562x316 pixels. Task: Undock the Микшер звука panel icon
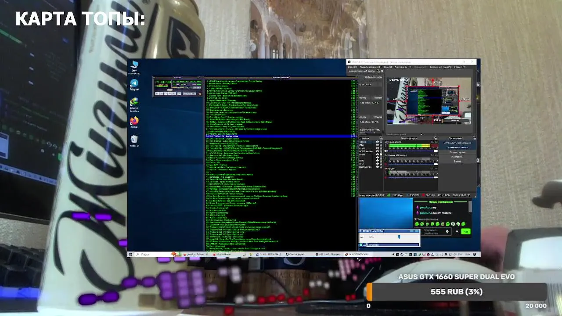pyautogui.click(x=436, y=138)
